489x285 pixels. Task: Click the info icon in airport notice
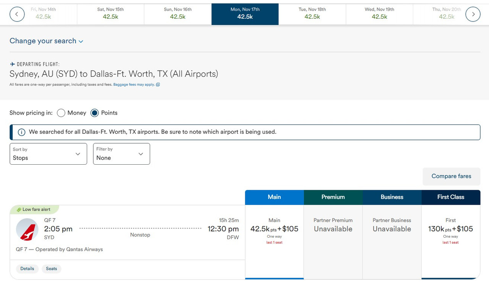pos(22,132)
